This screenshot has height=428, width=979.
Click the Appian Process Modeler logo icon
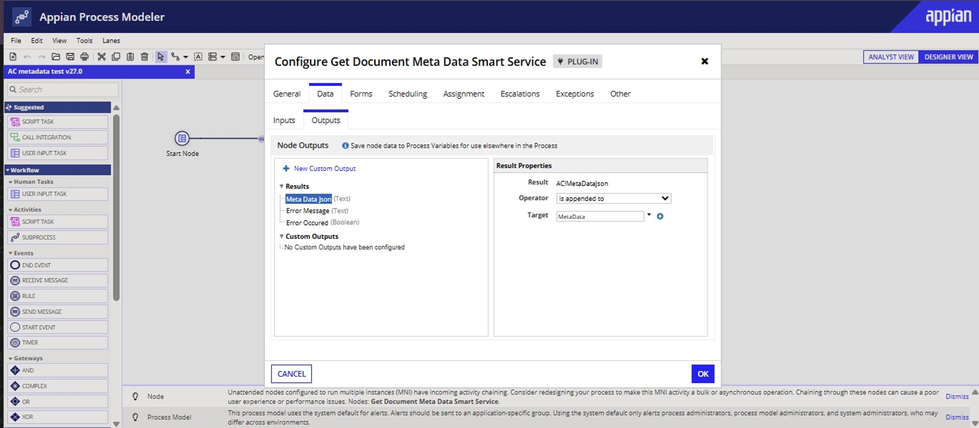click(x=22, y=17)
